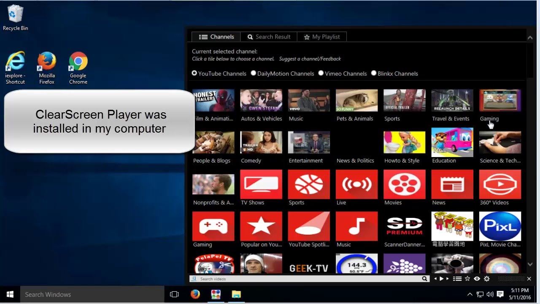This screenshot has width=540, height=304.
Task: Switch to the My Playlist tab
Action: pos(322,37)
